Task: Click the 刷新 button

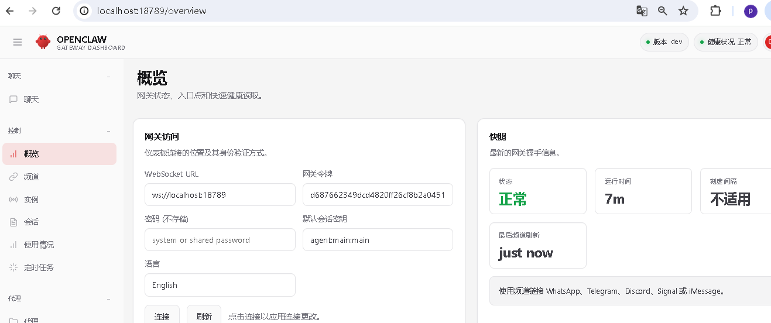Action: (x=204, y=316)
